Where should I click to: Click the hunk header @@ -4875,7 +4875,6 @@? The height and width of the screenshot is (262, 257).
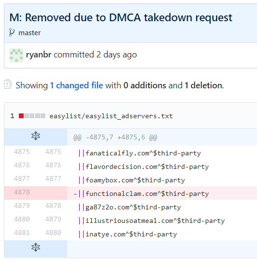[115, 138]
